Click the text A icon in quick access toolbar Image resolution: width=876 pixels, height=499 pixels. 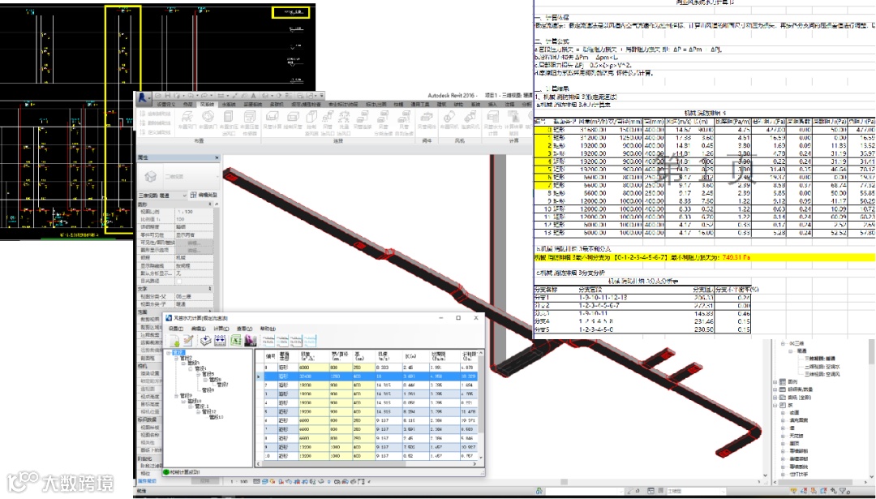tap(253, 96)
